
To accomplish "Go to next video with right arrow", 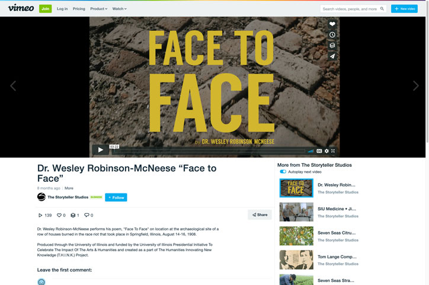I will point(416,85).
